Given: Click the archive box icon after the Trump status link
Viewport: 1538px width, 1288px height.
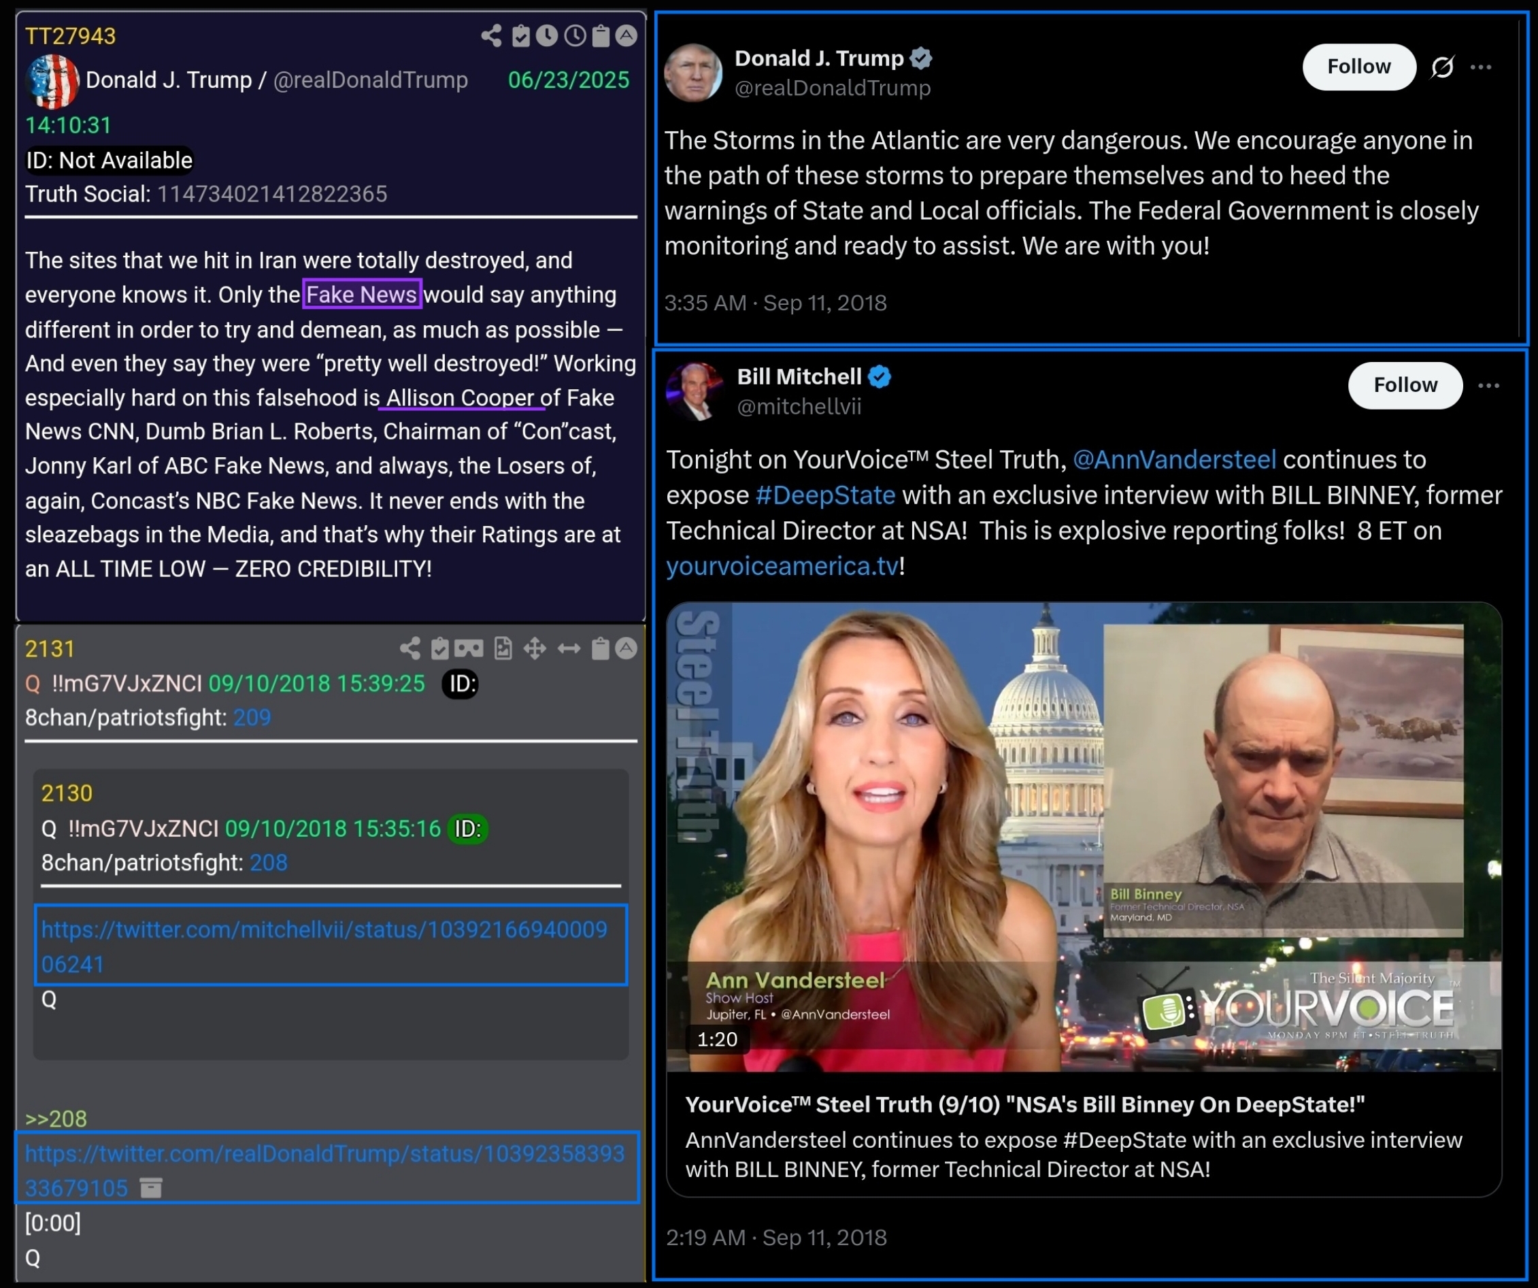Looking at the screenshot, I should [151, 1187].
